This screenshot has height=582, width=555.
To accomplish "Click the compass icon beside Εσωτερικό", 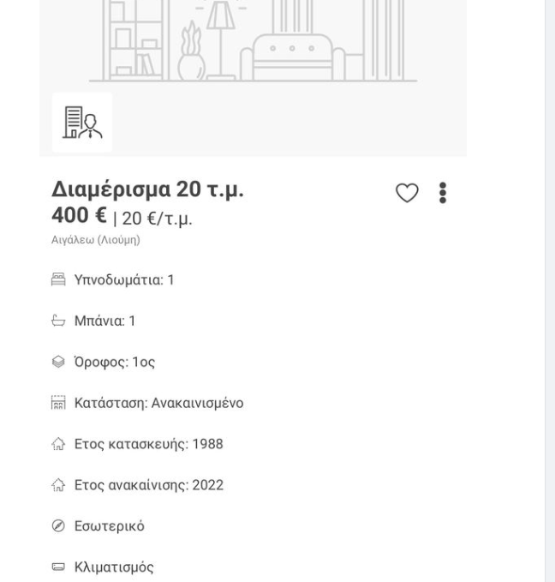I will (x=58, y=526).
